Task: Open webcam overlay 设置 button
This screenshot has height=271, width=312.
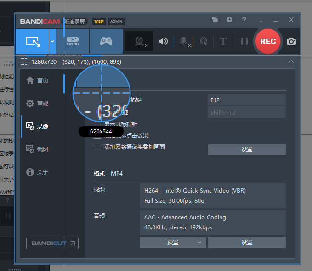Action: click(x=247, y=149)
